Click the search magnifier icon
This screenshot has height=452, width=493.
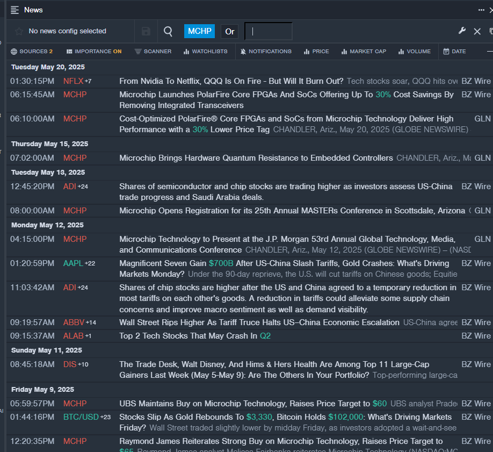168,31
